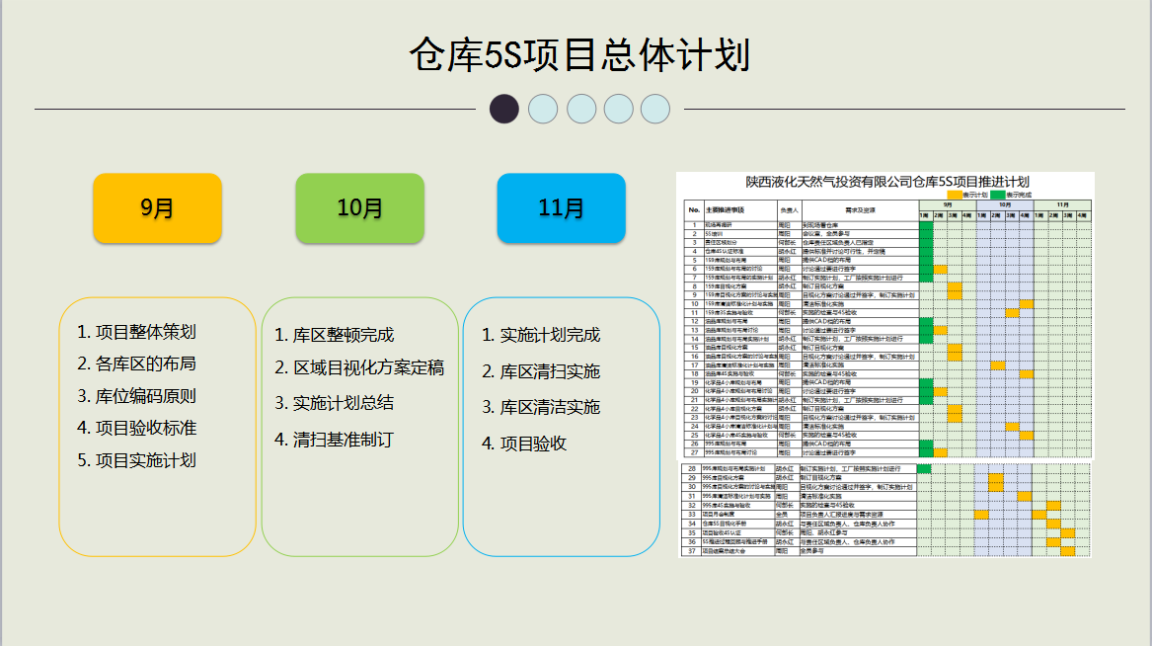Click the last (fifth) progress circle
Screen dimensions: 1152x646
click(x=655, y=109)
